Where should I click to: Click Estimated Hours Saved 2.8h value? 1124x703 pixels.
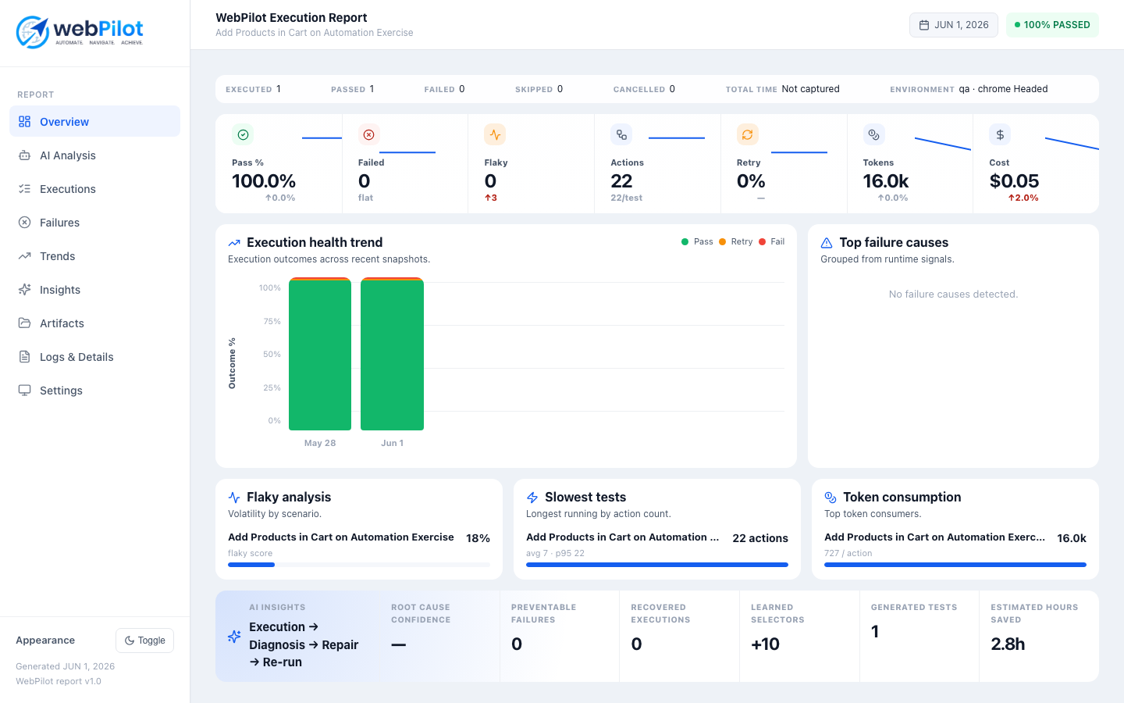1008,644
